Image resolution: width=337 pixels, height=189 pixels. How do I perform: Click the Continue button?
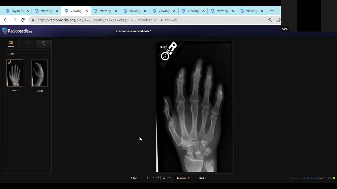pos(183,178)
